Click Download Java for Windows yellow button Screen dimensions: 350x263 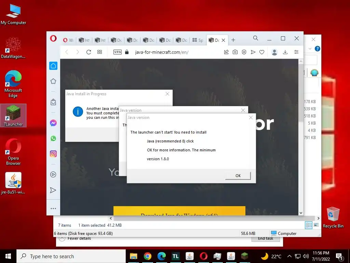tap(179, 211)
